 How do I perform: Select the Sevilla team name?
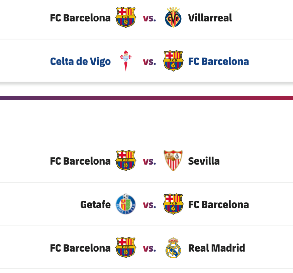[x=204, y=161]
